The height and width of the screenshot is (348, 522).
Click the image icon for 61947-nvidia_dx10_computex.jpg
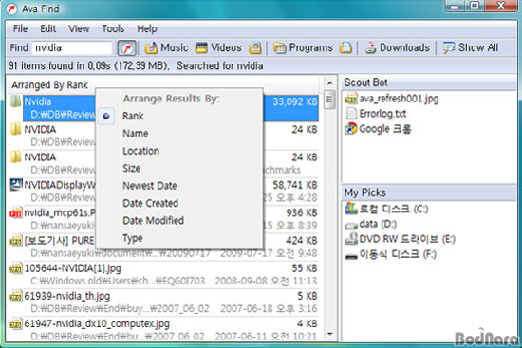(x=15, y=323)
